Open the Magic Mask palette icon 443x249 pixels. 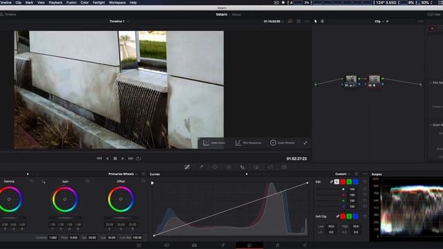click(x=242, y=167)
